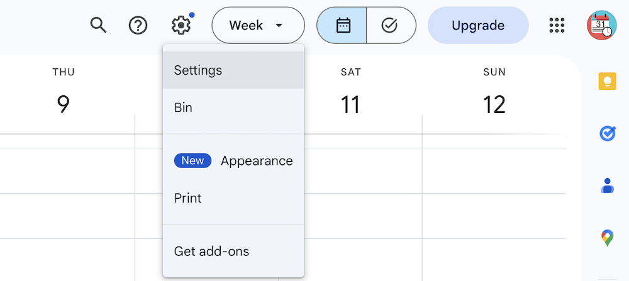Viewport: 629px width, 281px height.
Task: Switch to Calendar view toggle
Action: pos(342,26)
